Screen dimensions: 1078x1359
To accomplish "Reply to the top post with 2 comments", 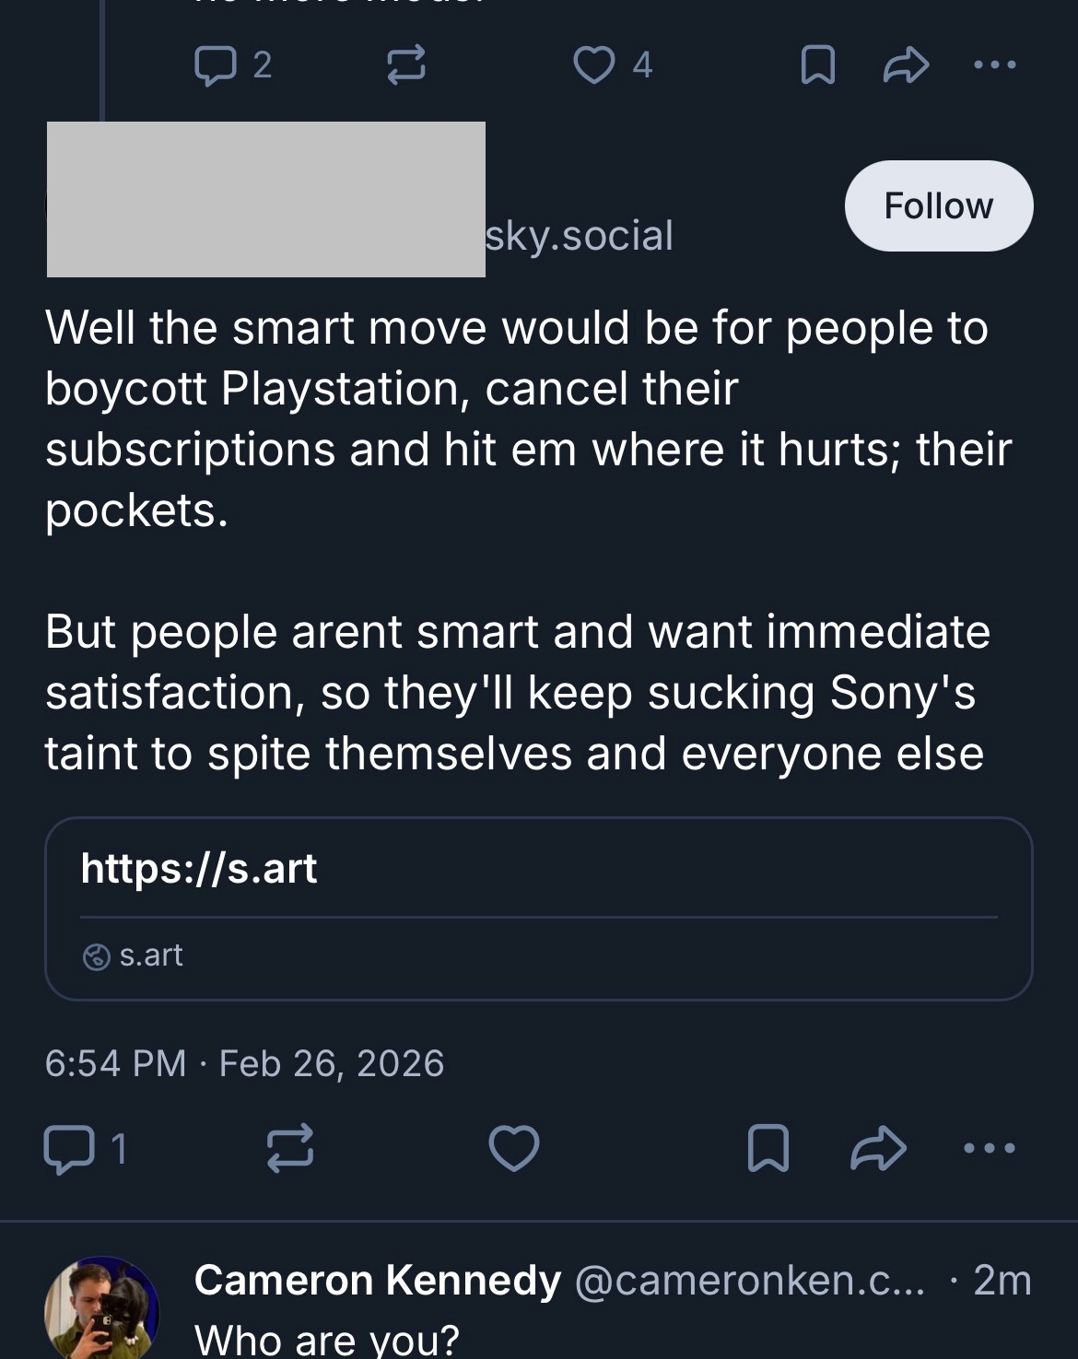I will 217,65.
